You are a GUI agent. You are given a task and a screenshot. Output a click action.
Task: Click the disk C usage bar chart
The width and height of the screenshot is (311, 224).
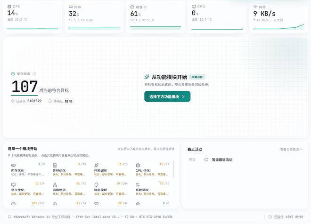155,28
